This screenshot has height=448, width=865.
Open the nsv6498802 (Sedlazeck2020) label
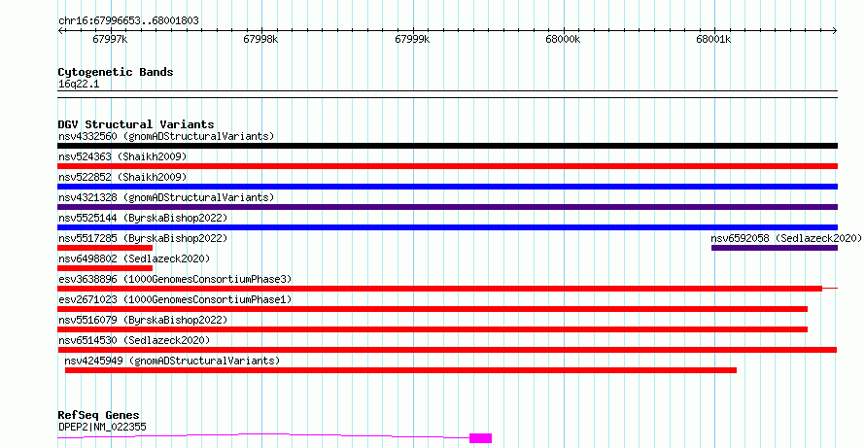134,258
